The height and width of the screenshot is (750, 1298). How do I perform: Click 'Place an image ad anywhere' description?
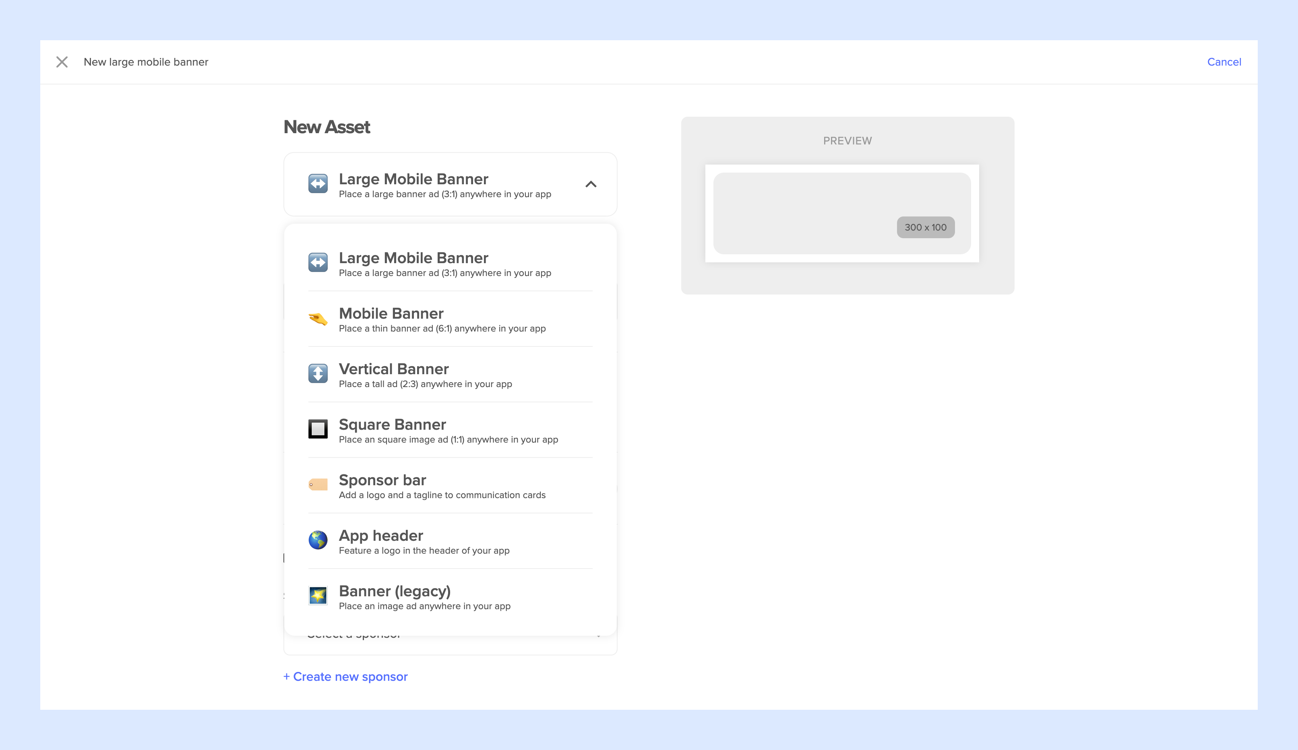(x=424, y=606)
